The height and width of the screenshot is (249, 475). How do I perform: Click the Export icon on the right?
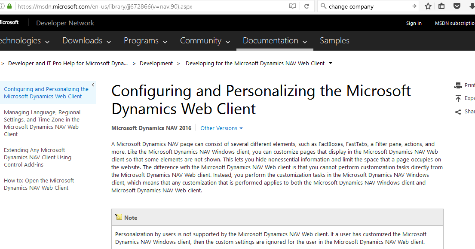tap(458, 98)
